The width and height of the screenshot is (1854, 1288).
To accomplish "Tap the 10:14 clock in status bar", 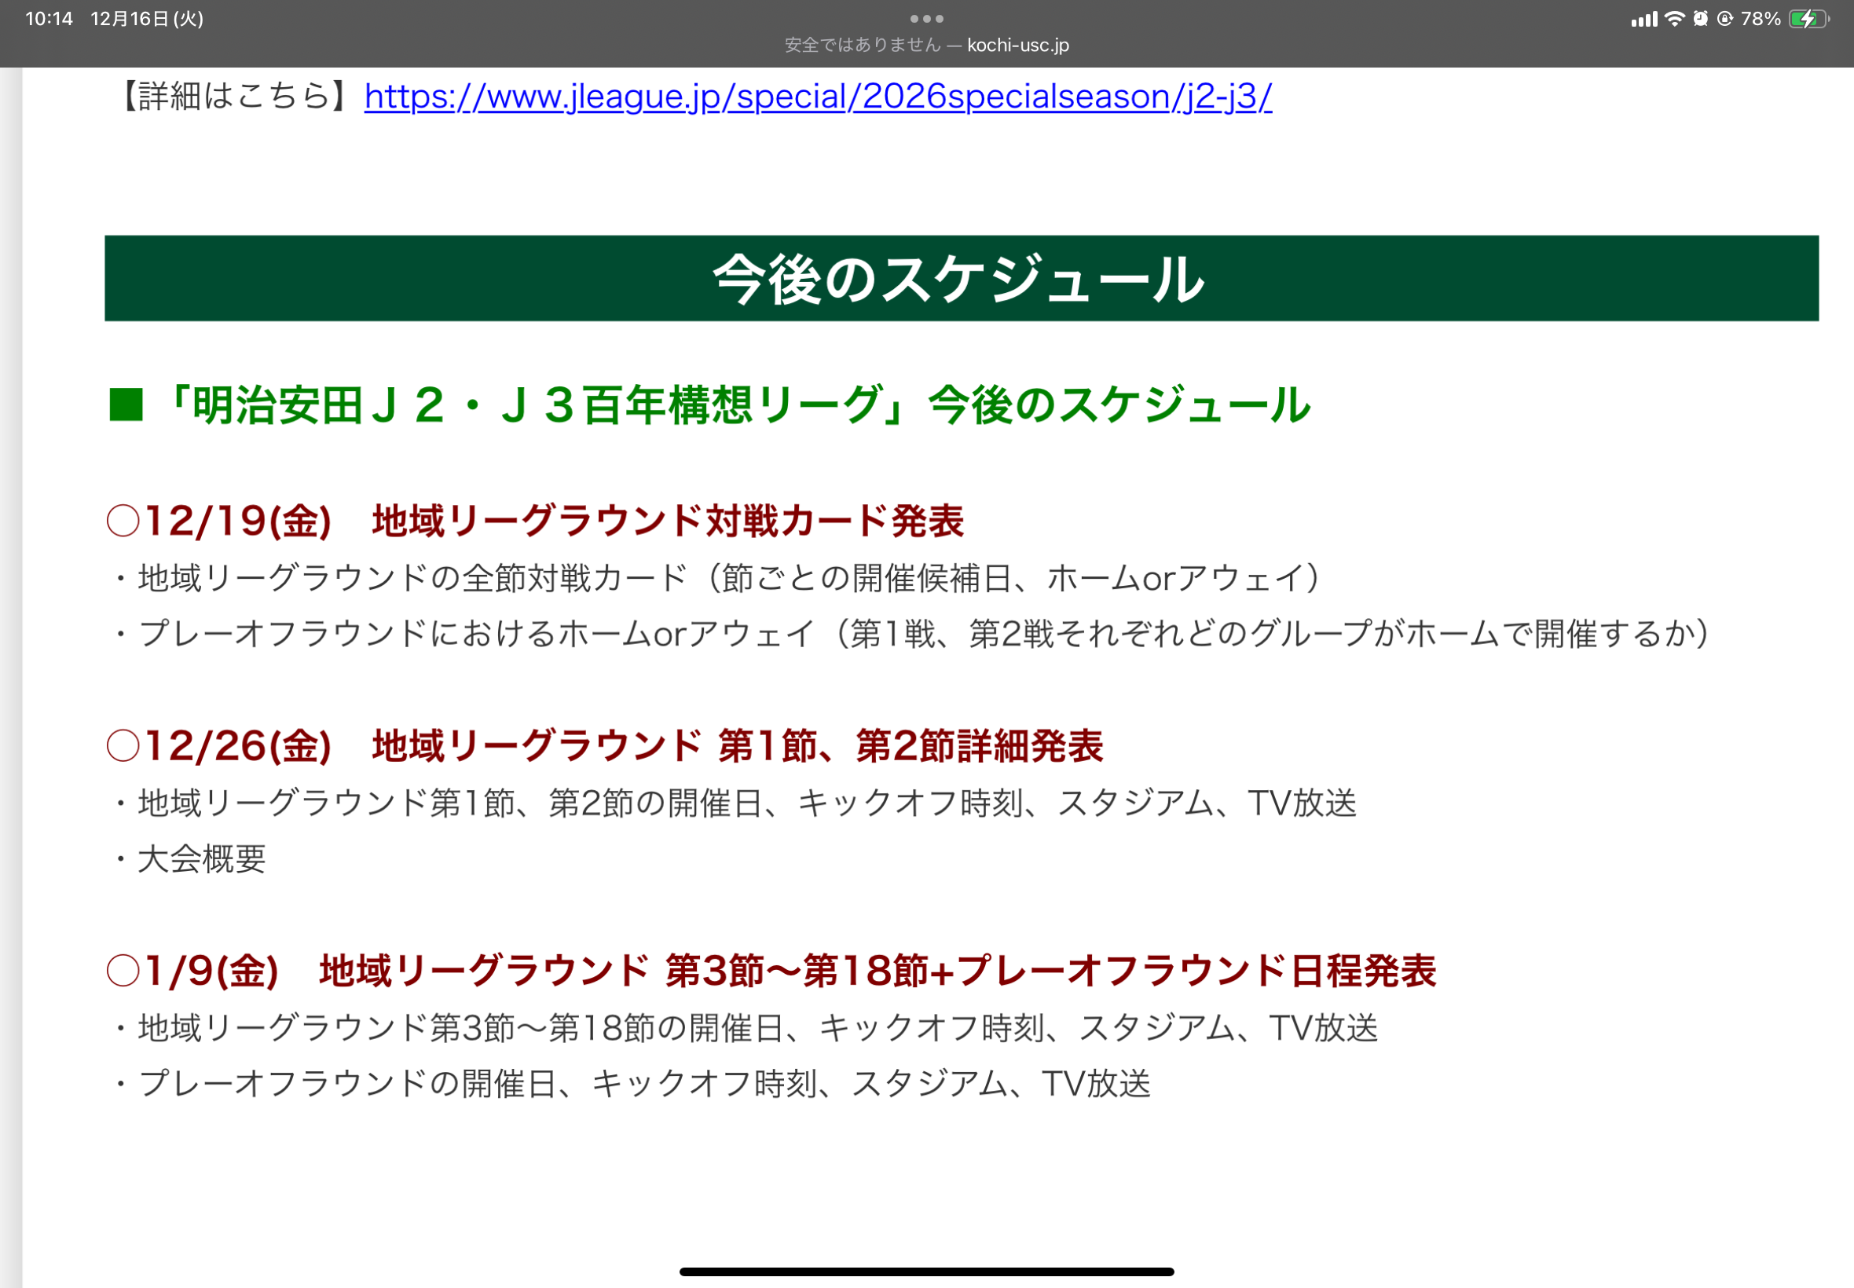I will (49, 19).
